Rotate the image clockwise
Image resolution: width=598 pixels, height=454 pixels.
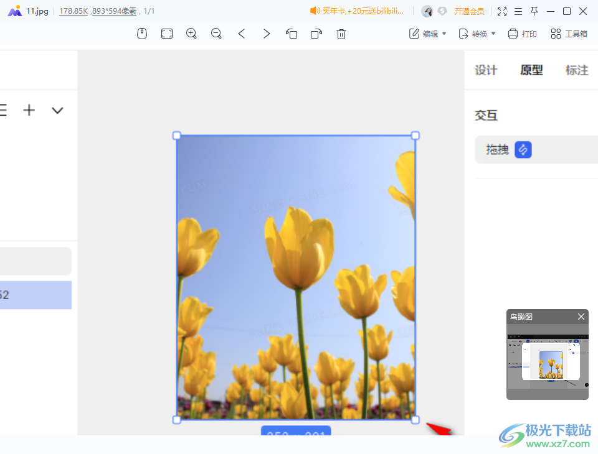point(316,34)
